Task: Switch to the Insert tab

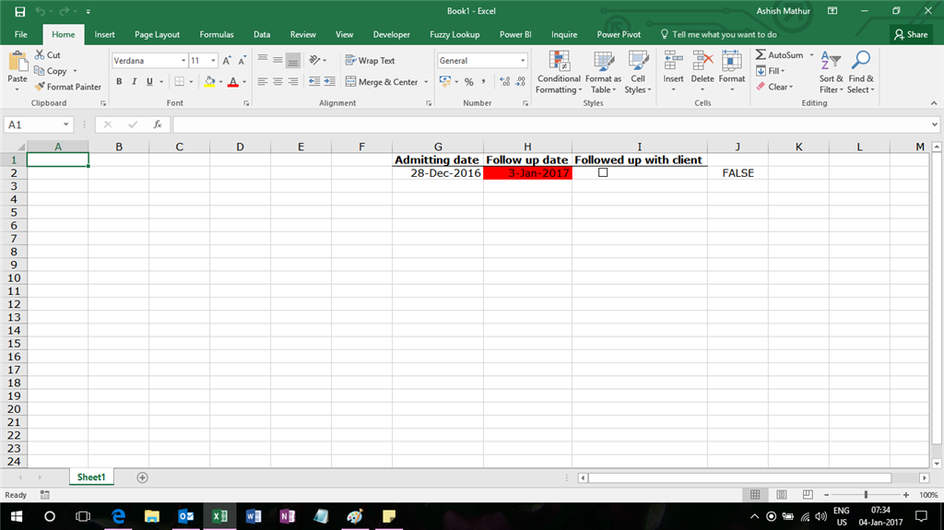Action: coord(104,34)
